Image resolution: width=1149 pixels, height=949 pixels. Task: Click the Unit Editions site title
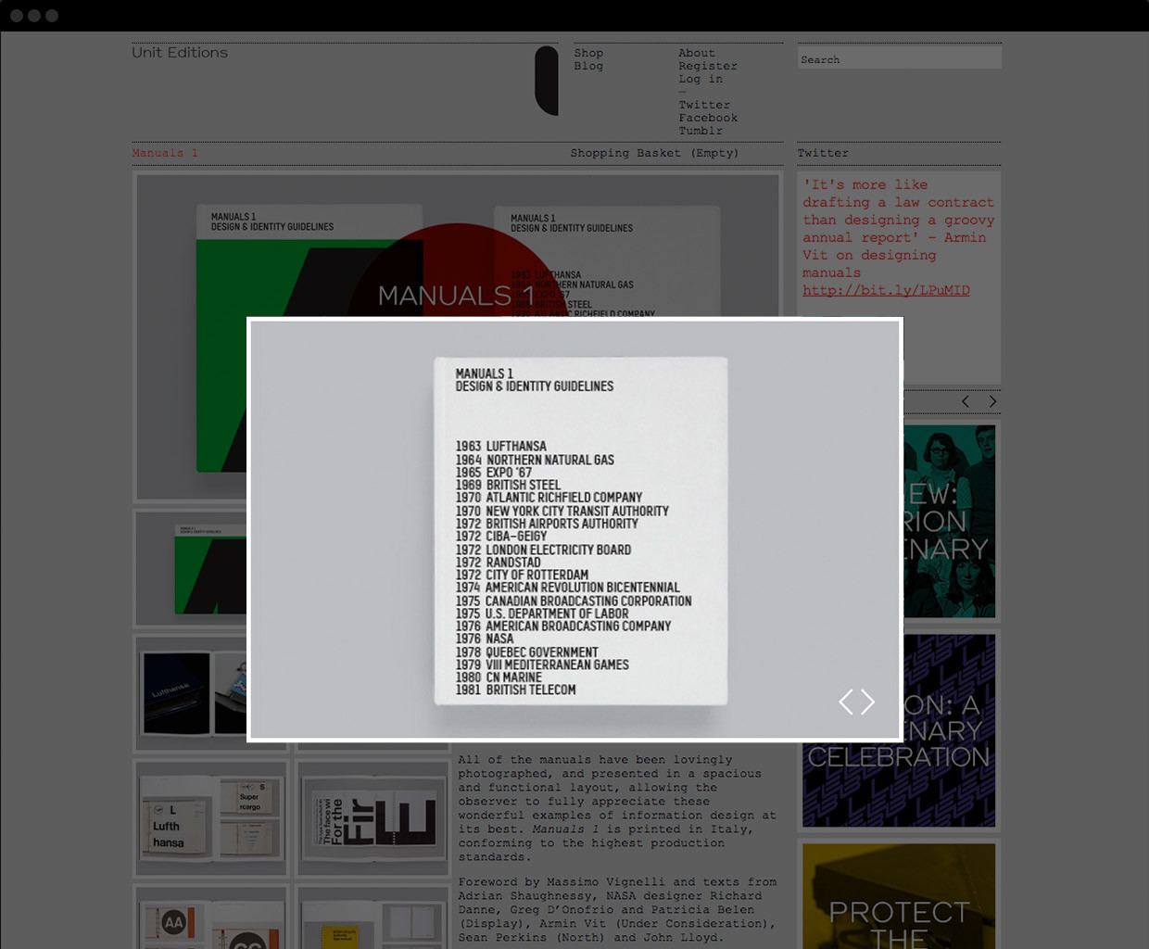180,53
